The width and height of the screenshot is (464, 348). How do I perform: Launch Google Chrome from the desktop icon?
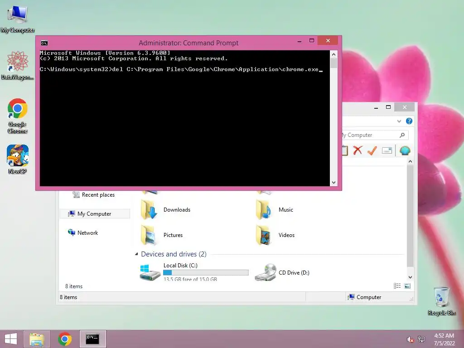coord(17,116)
